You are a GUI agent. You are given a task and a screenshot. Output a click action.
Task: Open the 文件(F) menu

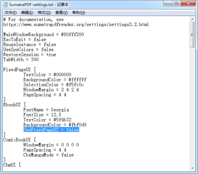click(x=11, y=12)
